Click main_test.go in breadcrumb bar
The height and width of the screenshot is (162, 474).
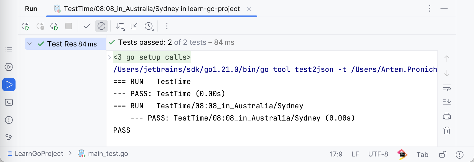[108, 154]
